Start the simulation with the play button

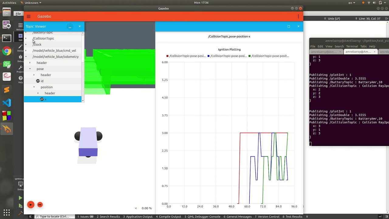30,205
